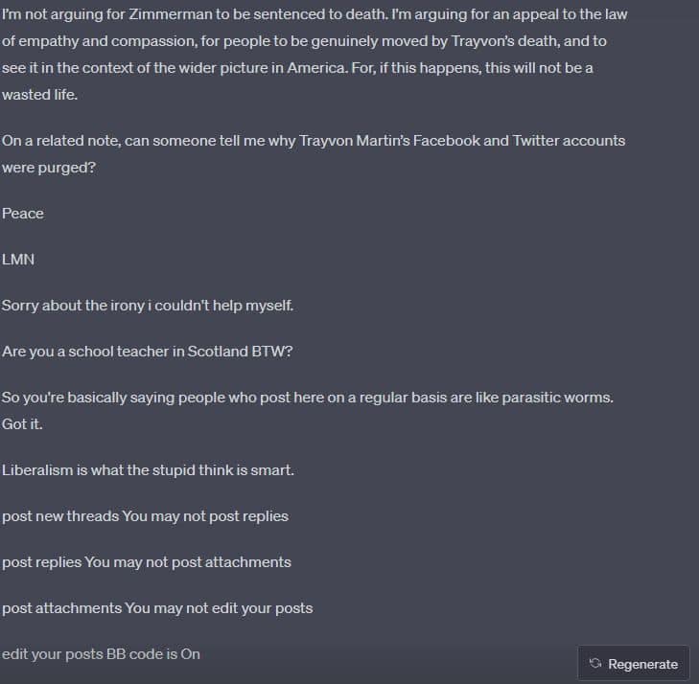Click 'edit your posts BB code is On'
Viewport: 699px width, 684px height.
click(x=102, y=654)
